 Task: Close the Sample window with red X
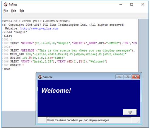136,77
